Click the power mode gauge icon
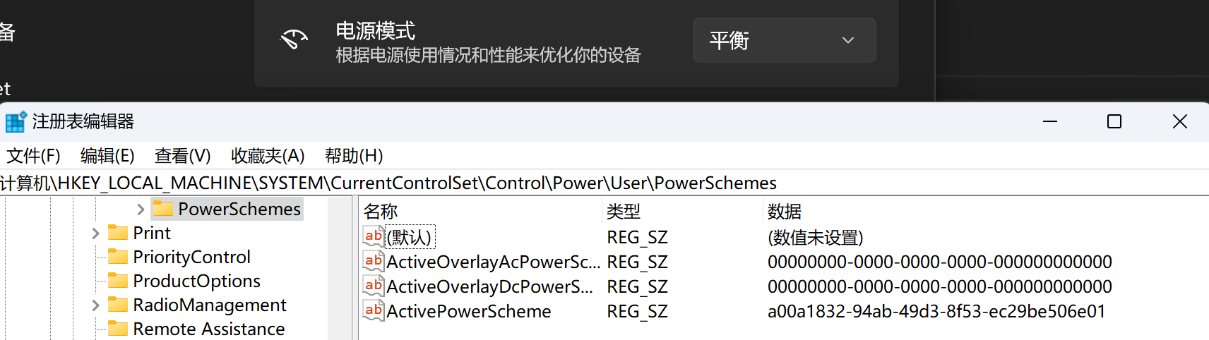This screenshot has width=1209, height=340. tap(294, 40)
